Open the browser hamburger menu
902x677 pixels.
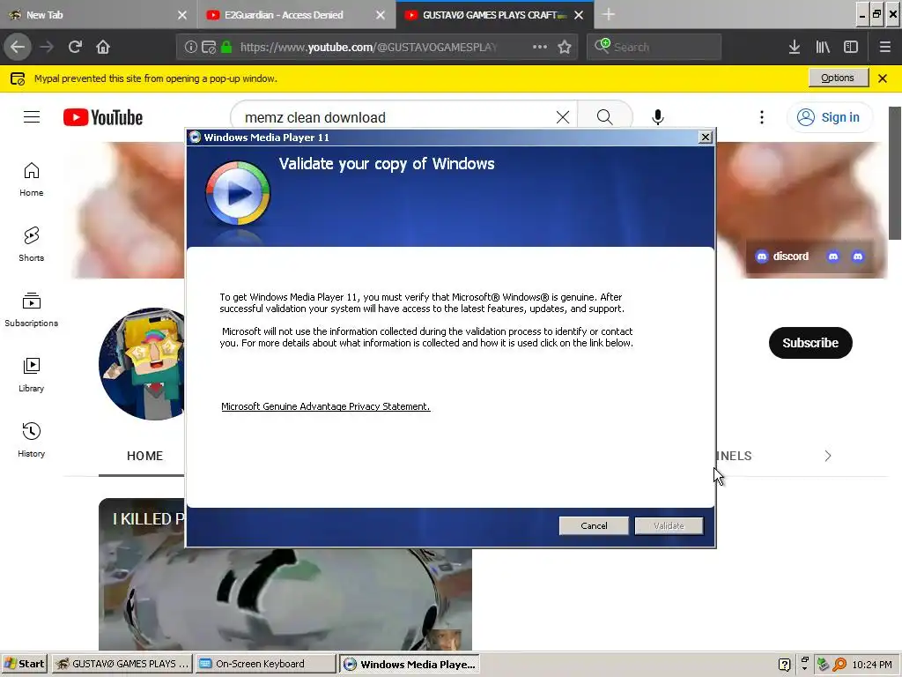point(884,47)
